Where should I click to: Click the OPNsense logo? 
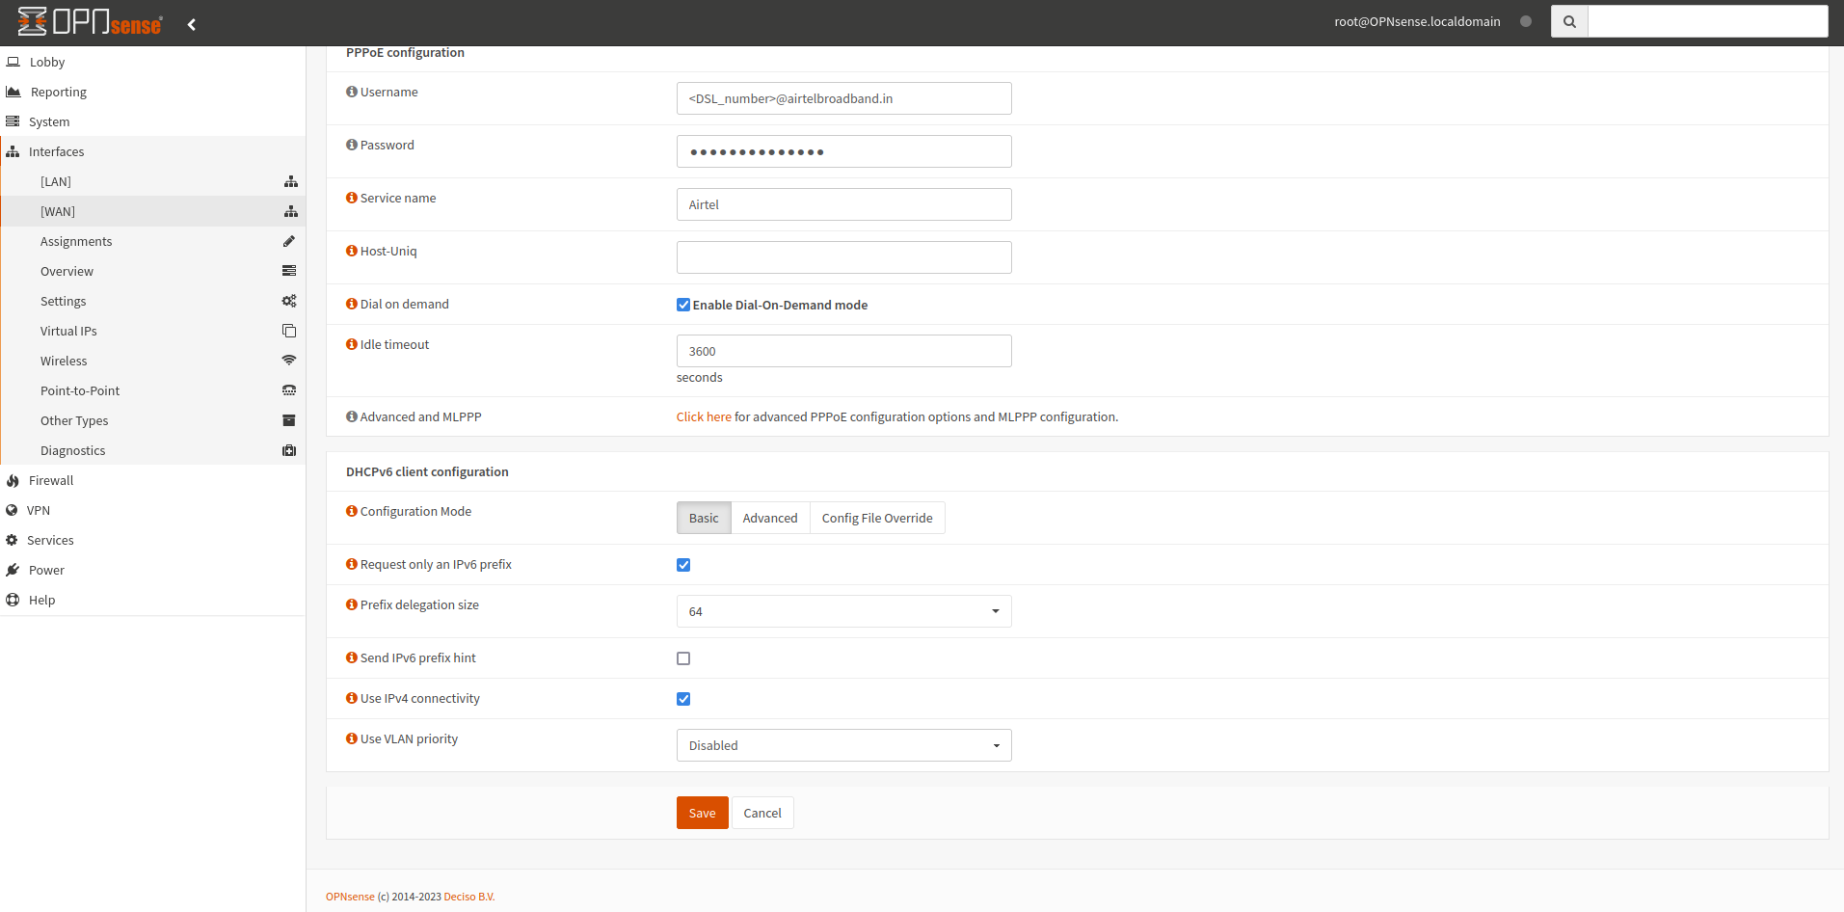(x=90, y=21)
